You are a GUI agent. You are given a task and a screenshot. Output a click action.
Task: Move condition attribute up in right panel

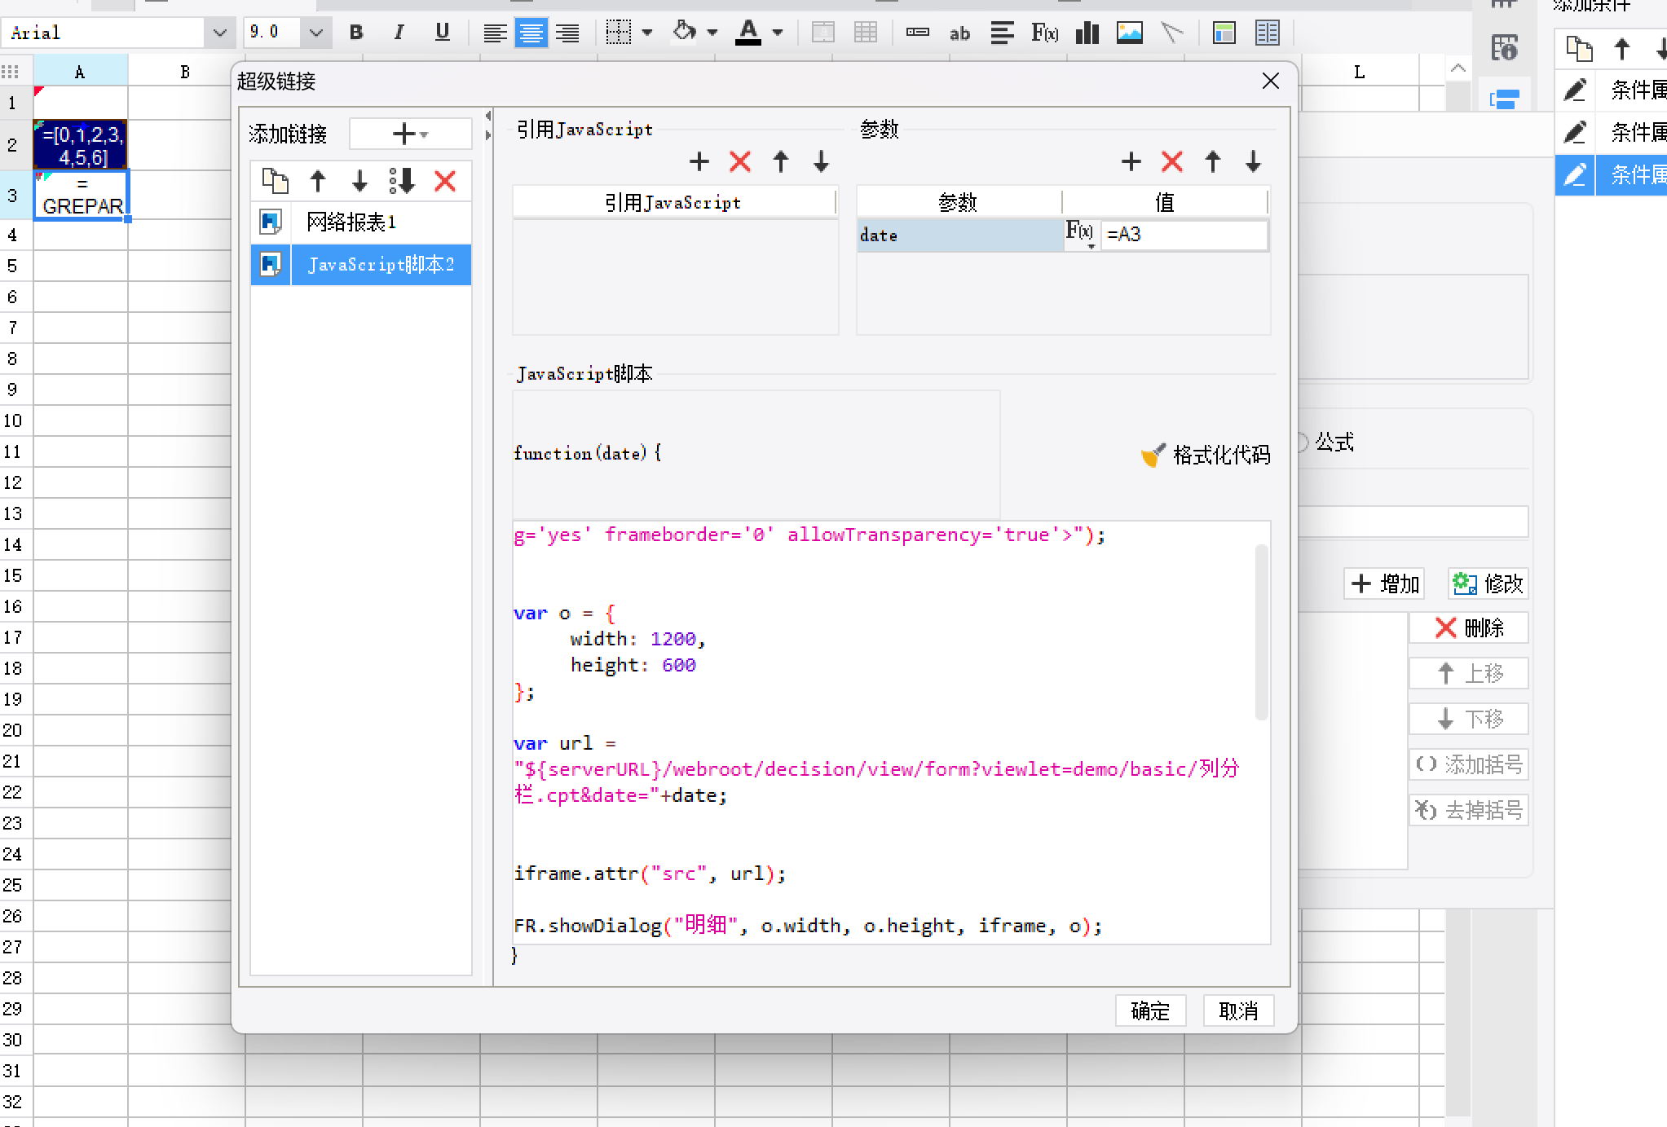[x=1622, y=50]
